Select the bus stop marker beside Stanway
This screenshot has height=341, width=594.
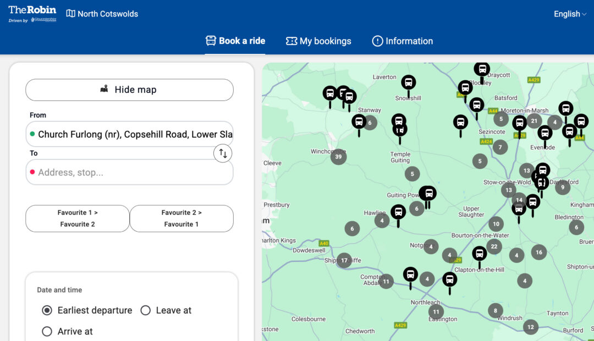coord(359,122)
